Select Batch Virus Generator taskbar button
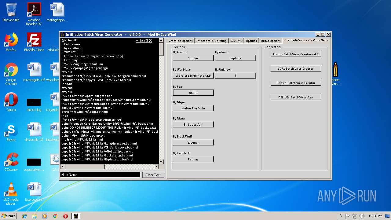391x220 pixels. click(x=76, y=216)
